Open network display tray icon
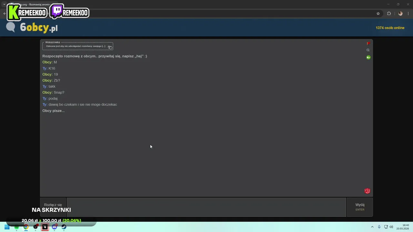The width and height of the screenshot is (413, 232). (x=386, y=227)
